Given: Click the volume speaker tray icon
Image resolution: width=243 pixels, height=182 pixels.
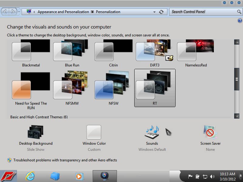Looking at the screenshot, I should pos(212,177).
